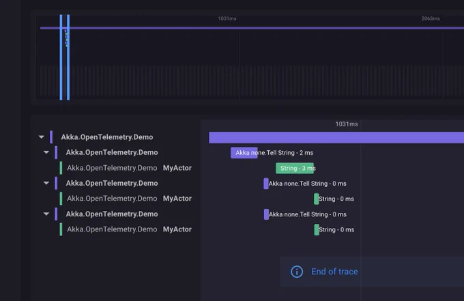Click the right blue minimap selection handle
Screen dimensions: 464x301
tap(68, 57)
